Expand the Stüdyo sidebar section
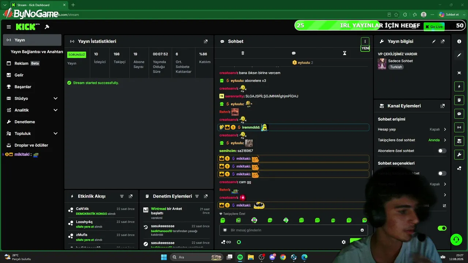Image resolution: width=468 pixels, height=263 pixels. (x=56, y=98)
